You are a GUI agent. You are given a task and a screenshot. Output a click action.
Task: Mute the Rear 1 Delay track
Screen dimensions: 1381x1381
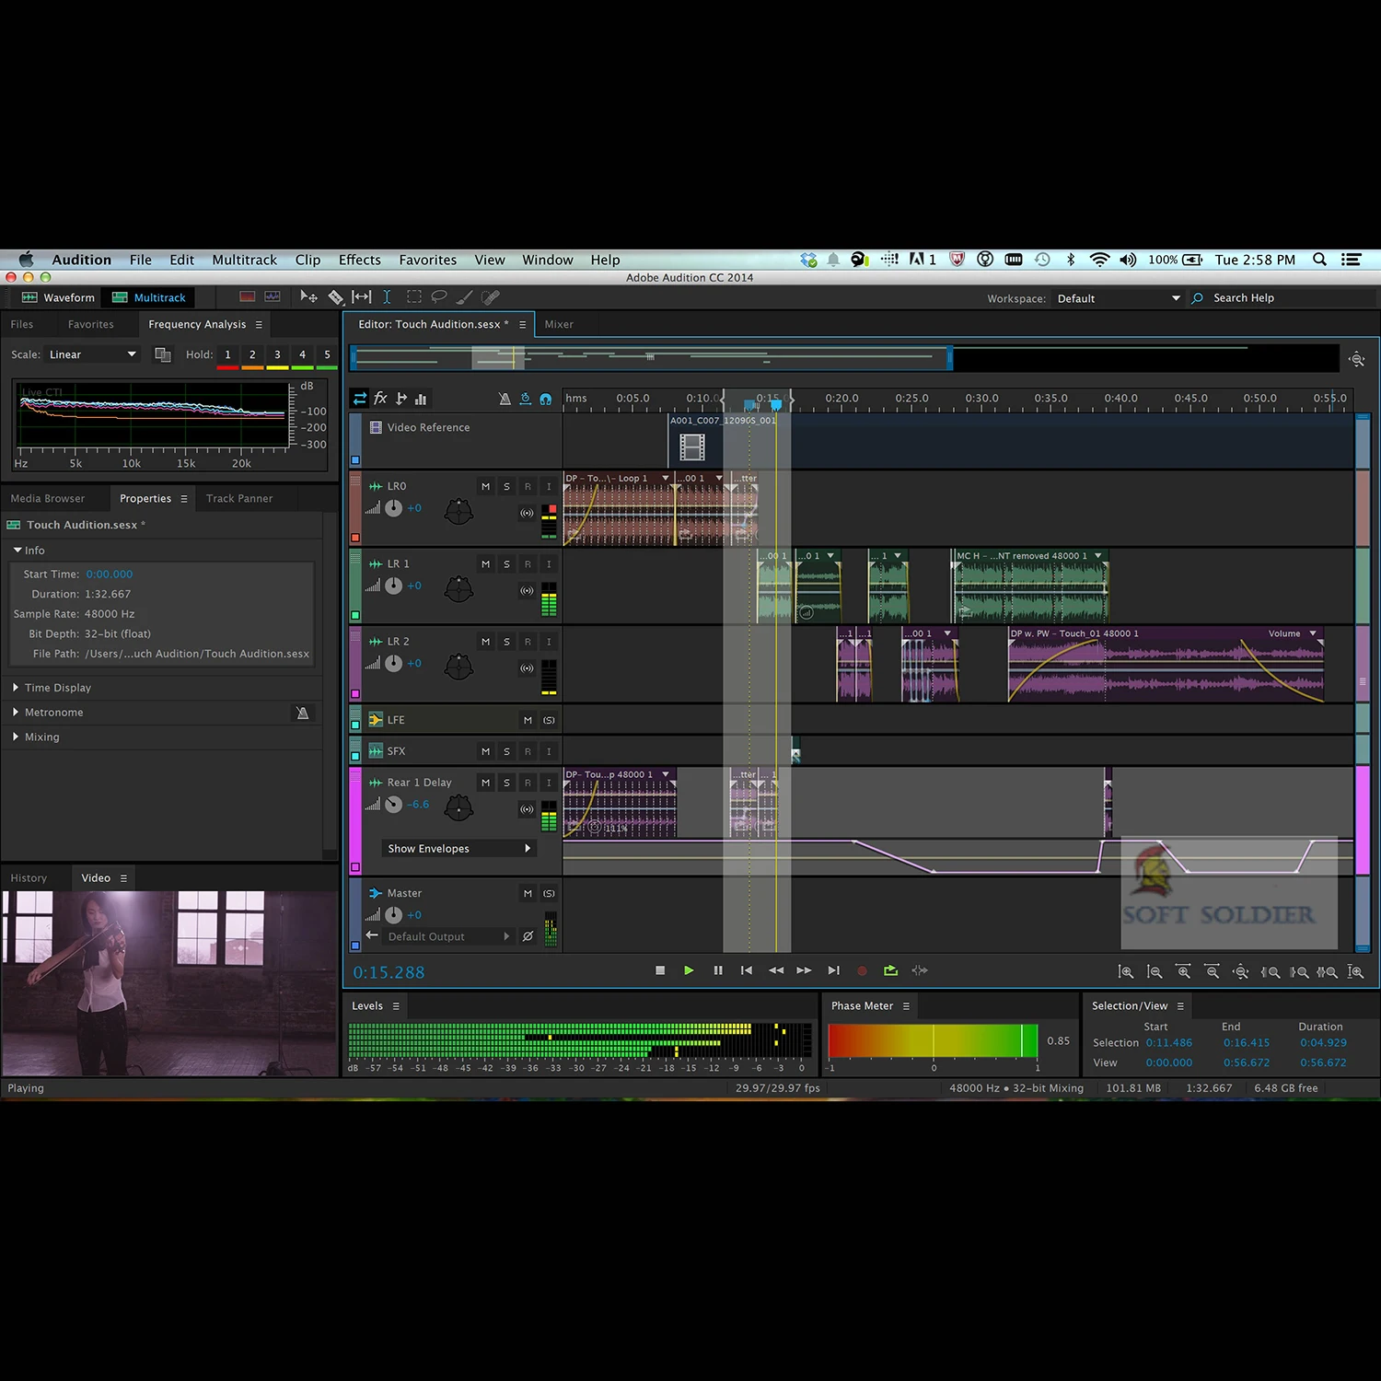(x=485, y=783)
